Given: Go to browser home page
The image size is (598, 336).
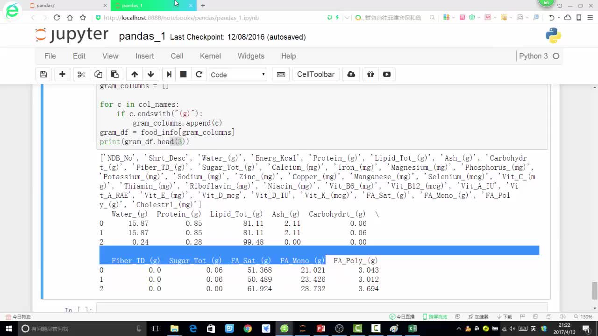Looking at the screenshot, I should (70, 17).
